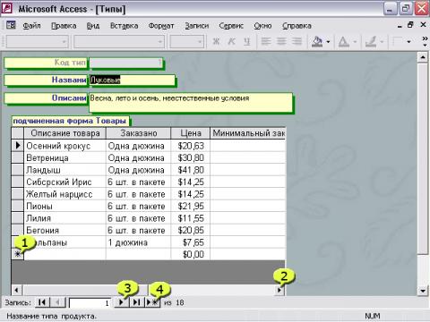This screenshot has width=430, height=322.
Task: Click the $0,00 price in new row
Action: click(x=190, y=254)
